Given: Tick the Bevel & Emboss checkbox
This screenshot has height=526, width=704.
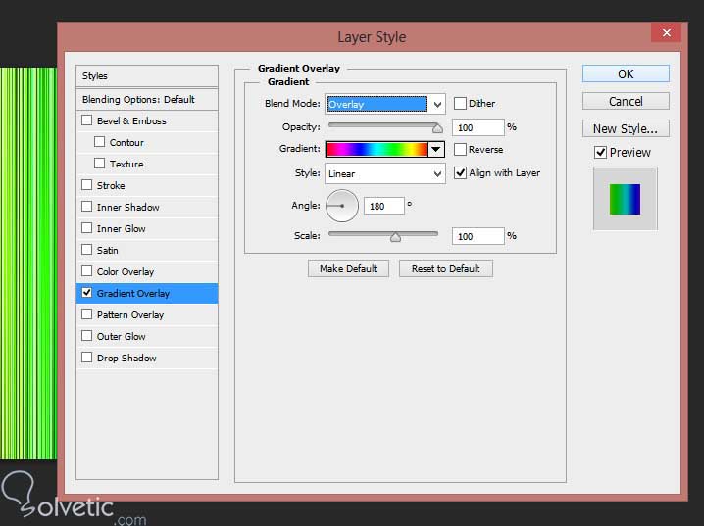Looking at the screenshot, I should [86, 120].
